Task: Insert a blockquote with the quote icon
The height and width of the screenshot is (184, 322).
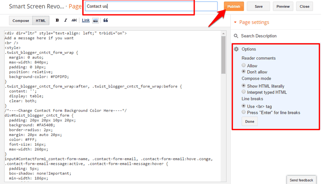Action: 106,20
